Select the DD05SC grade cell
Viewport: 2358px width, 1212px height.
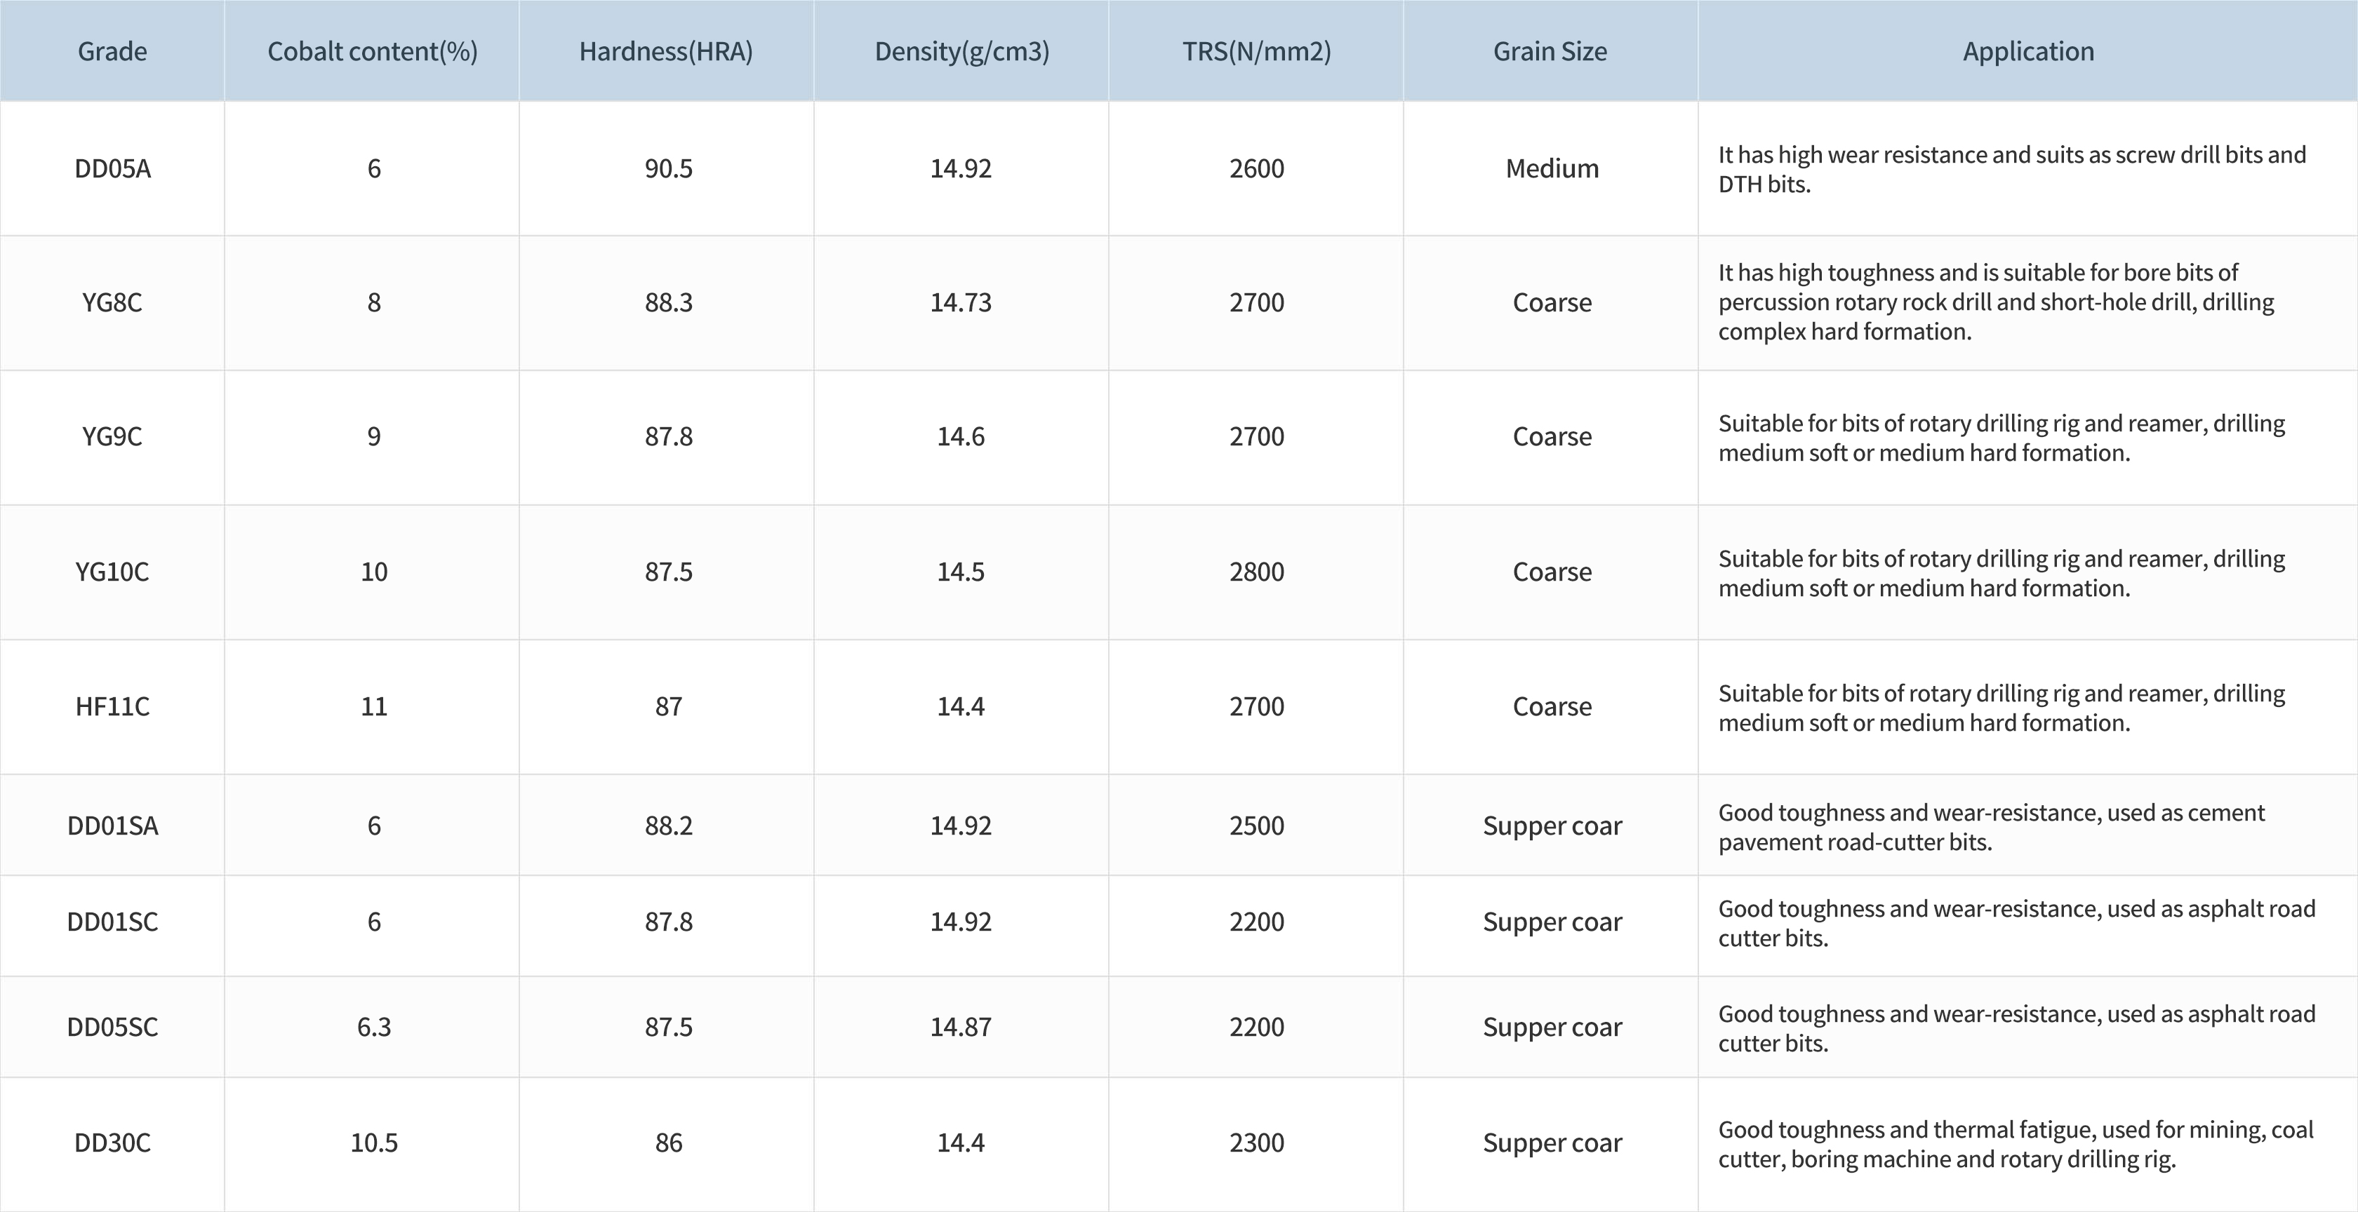[112, 1028]
